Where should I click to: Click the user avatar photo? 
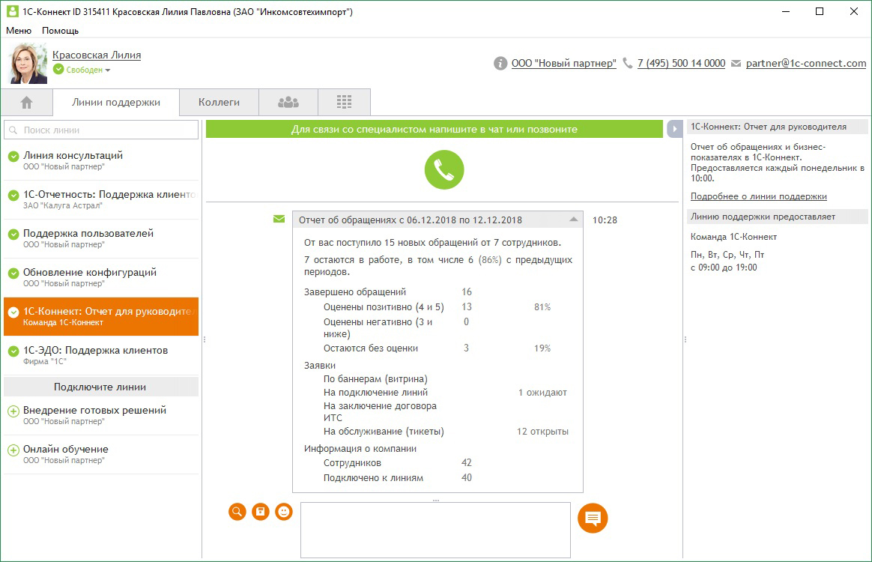[28, 64]
